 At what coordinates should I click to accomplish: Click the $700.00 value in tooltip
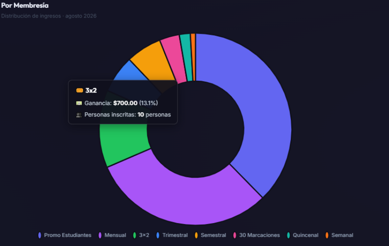[x=125, y=103]
